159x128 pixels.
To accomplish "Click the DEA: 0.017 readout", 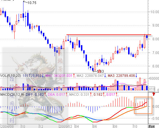I will point(56,95).
